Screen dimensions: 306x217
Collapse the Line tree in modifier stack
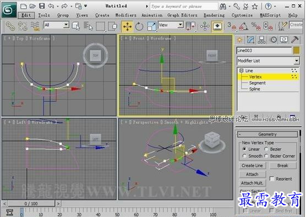click(x=242, y=70)
